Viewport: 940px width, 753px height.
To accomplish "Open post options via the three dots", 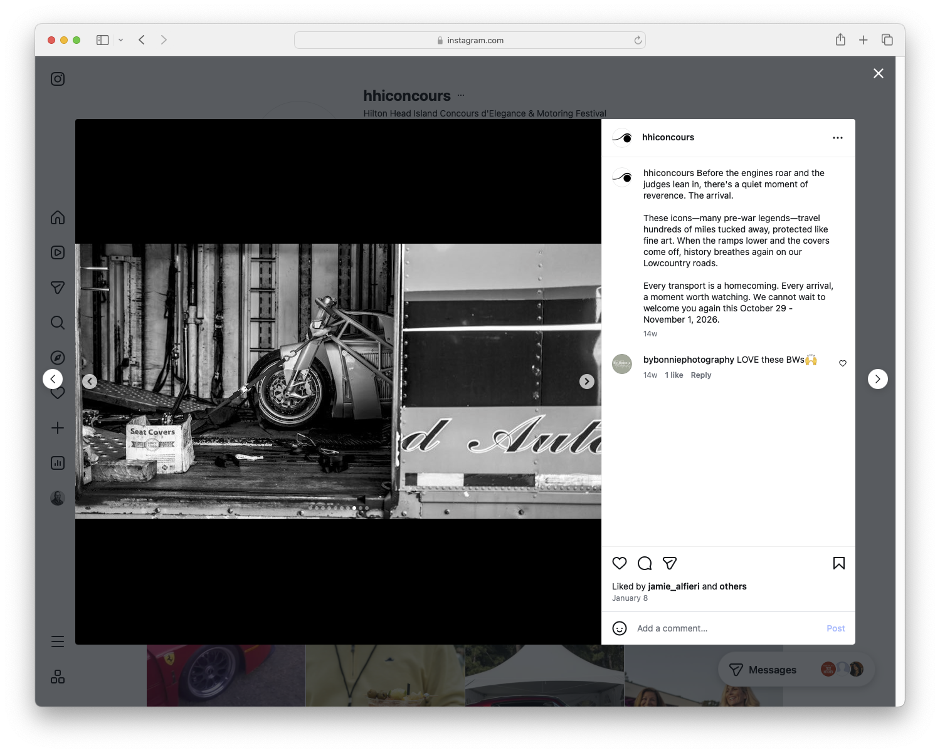I will tap(838, 137).
